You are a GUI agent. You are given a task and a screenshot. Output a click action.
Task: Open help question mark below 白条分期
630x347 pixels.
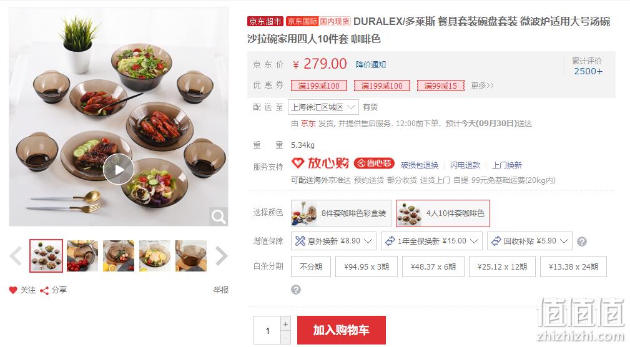pyautogui.click(x=296, y=290)
